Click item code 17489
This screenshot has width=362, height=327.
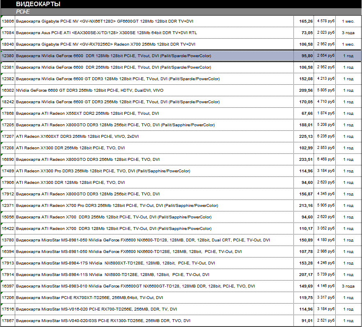[8, 171]
